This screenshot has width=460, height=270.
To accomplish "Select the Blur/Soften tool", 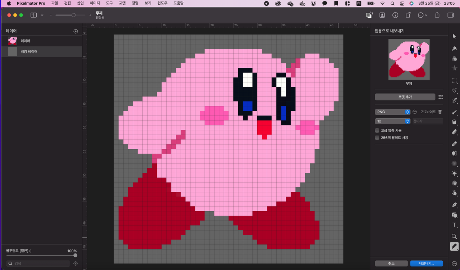I will [454, 164].
